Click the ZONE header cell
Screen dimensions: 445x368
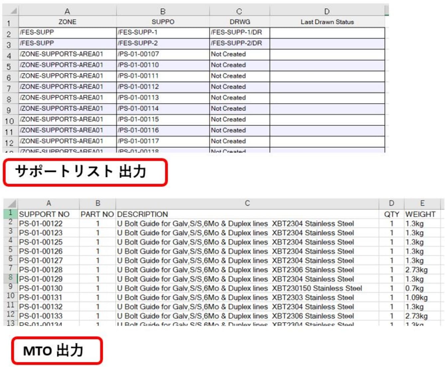(67, 22)
